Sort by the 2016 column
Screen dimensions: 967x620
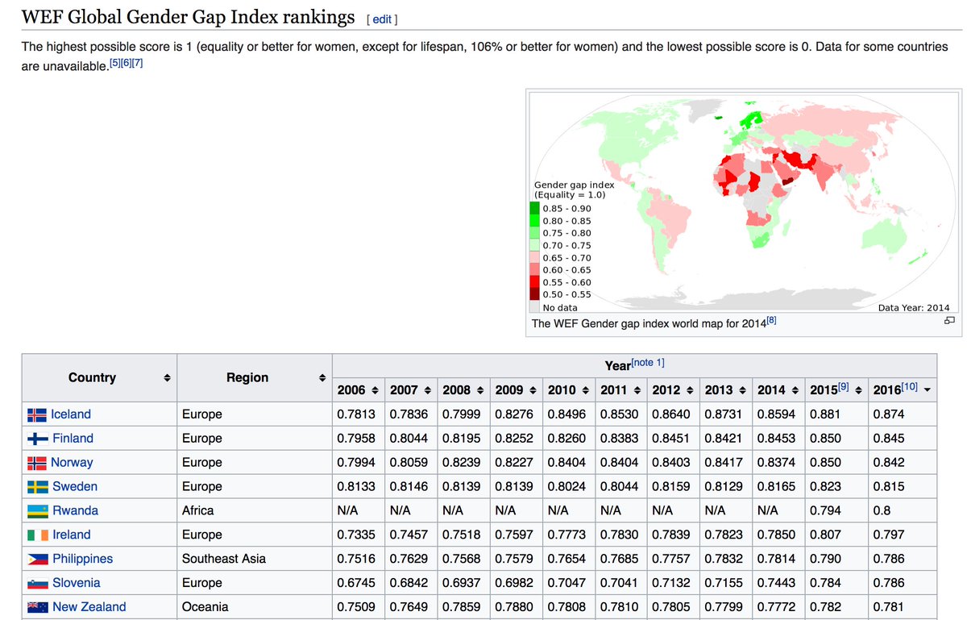[928, 390]
